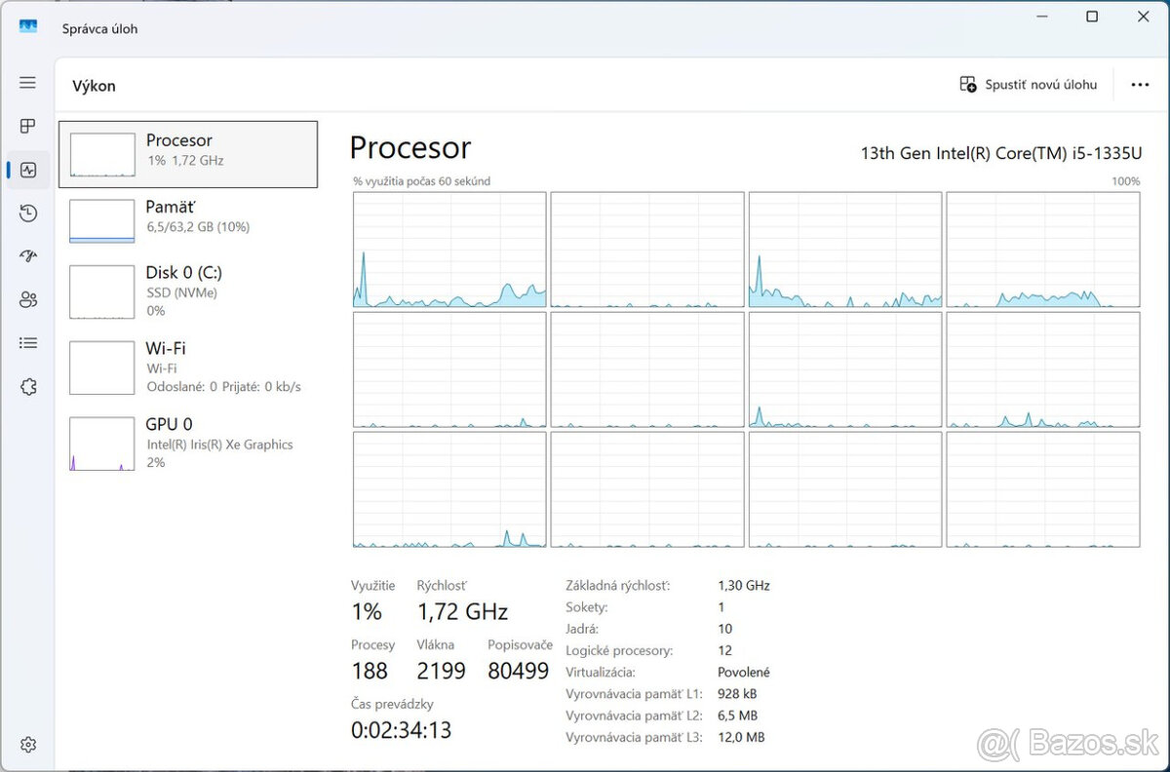Select the Performance page icon
The image size is (1170, 772).
click(x=27, y=170)
